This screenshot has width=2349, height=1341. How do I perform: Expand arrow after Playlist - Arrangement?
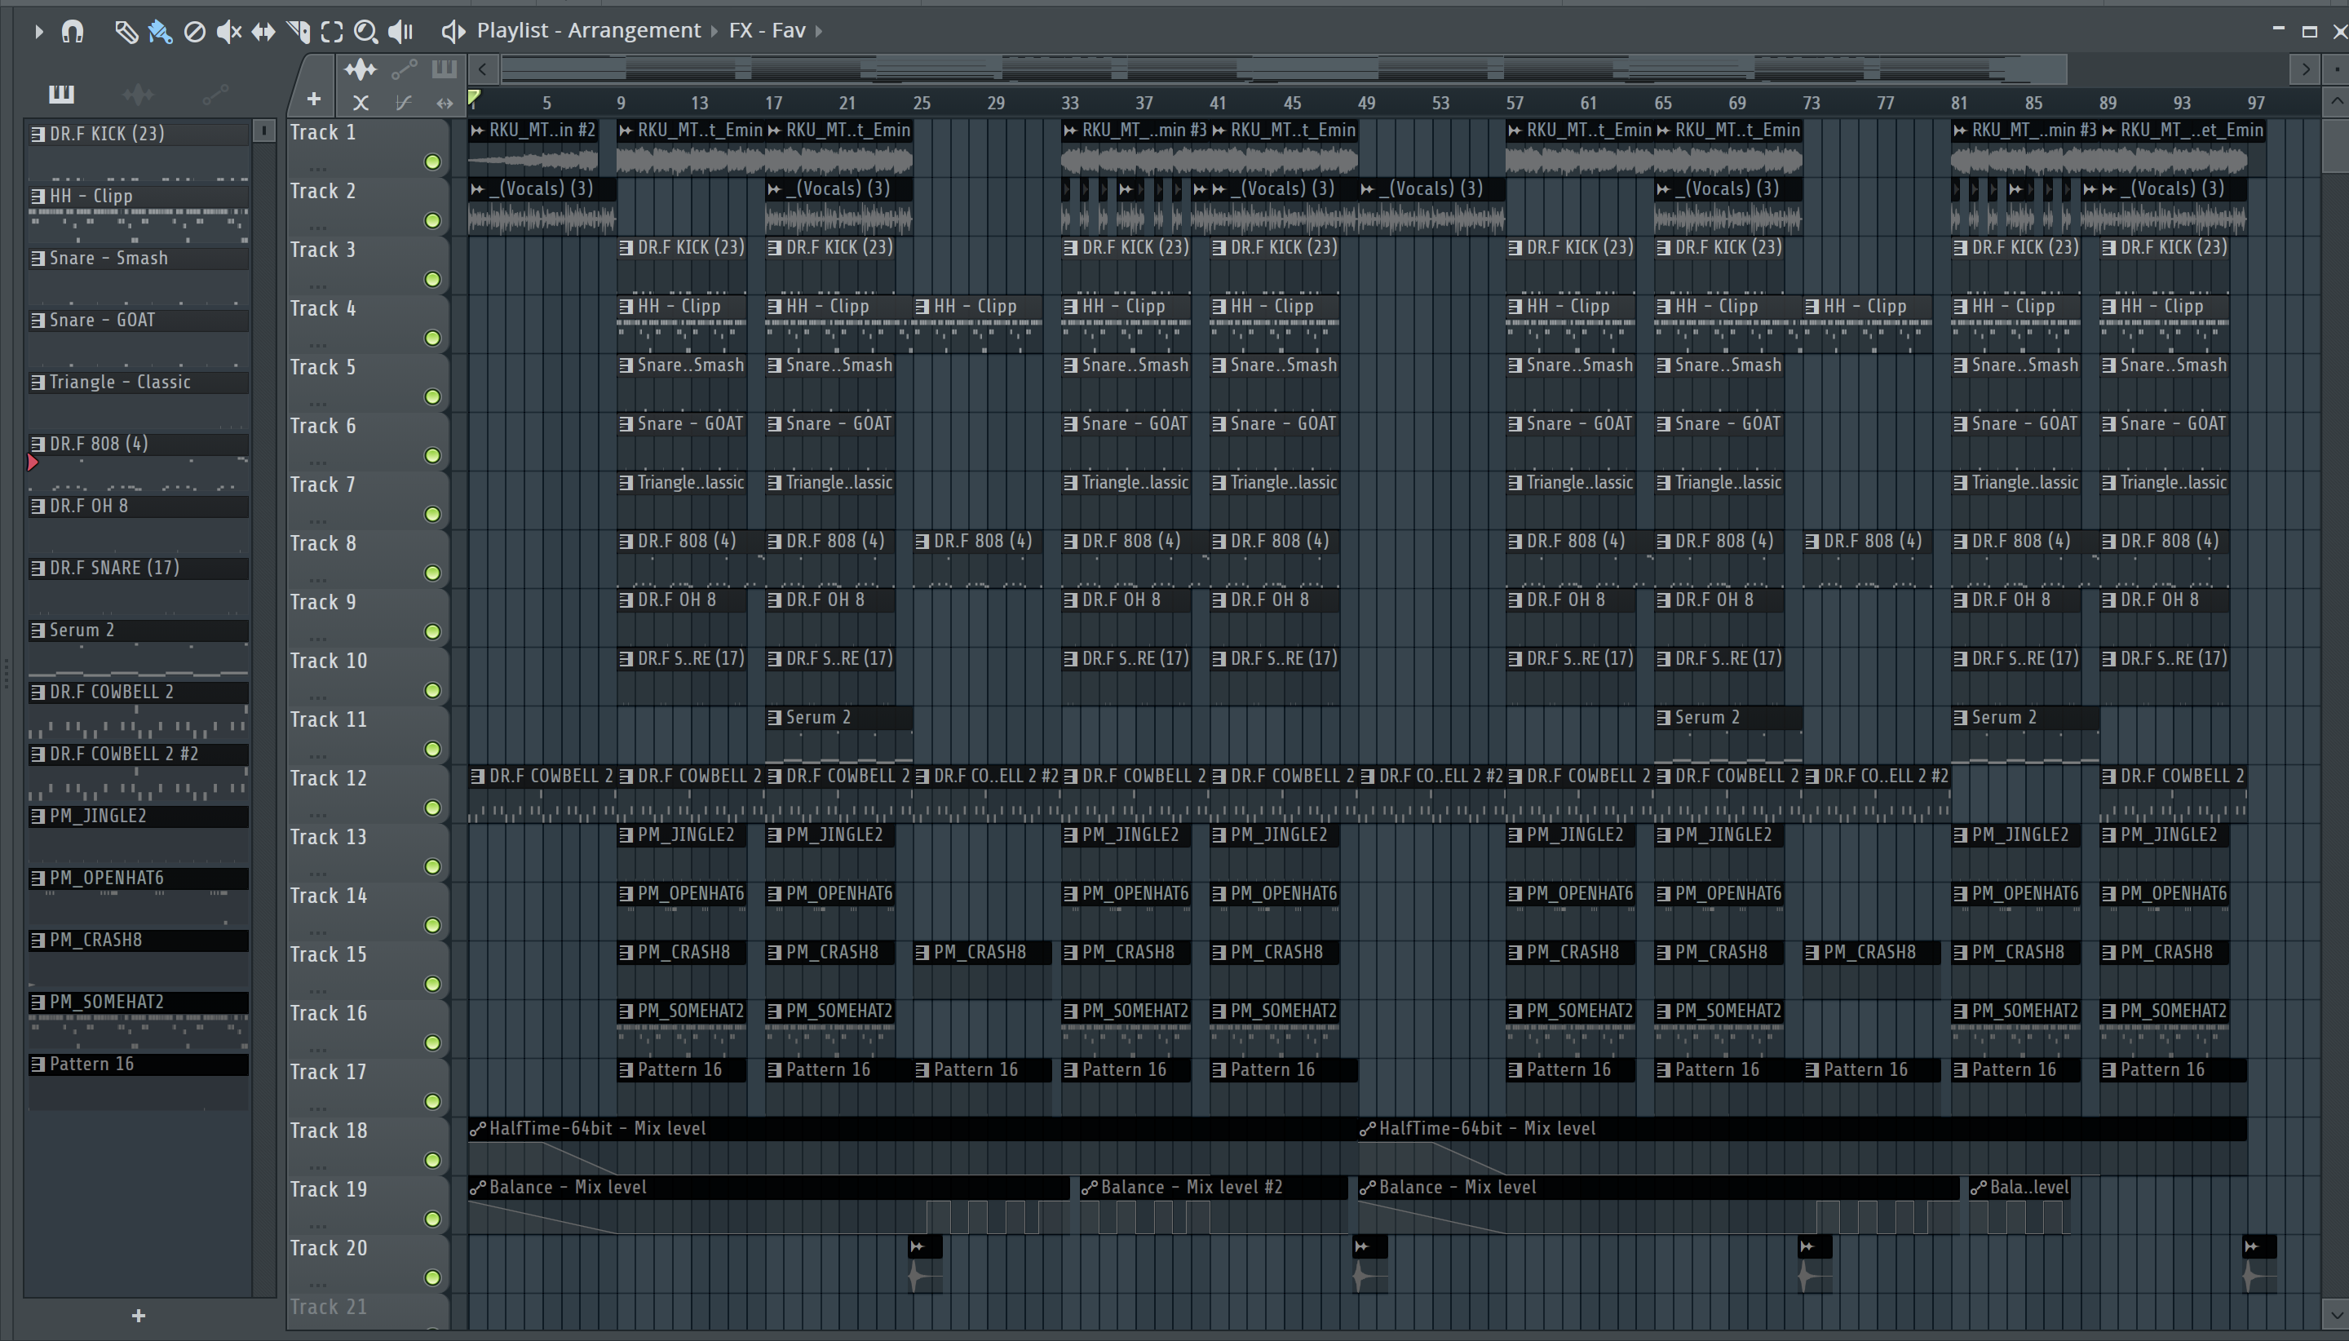[x=714, y=31]
